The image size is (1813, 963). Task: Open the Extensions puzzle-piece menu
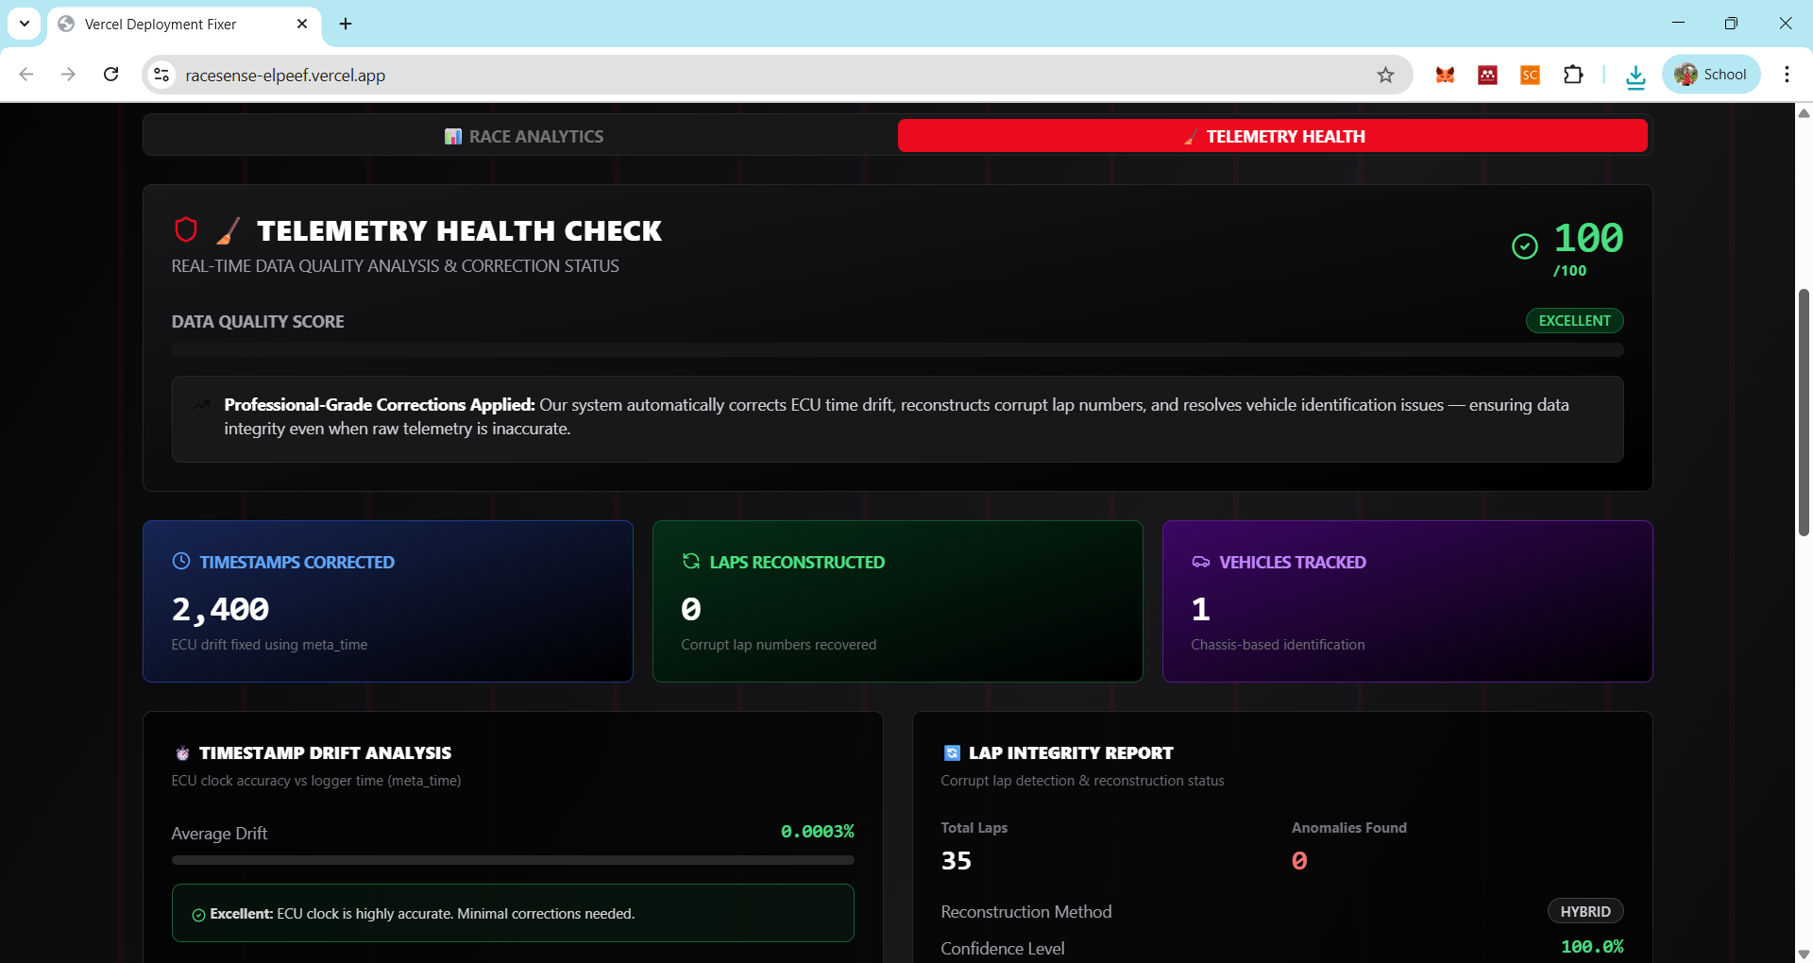1573,75
